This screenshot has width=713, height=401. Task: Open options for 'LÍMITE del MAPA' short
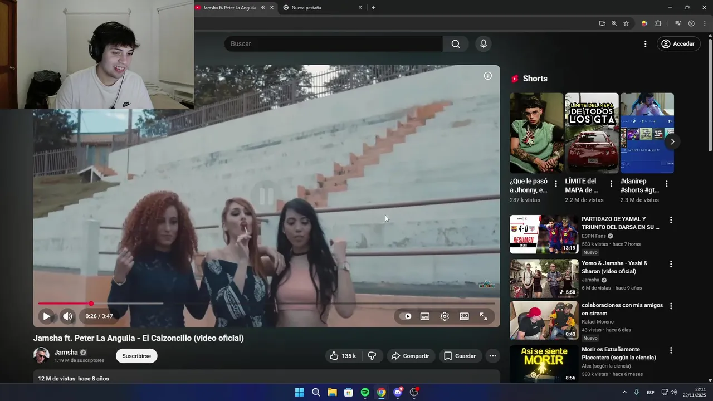611,184
